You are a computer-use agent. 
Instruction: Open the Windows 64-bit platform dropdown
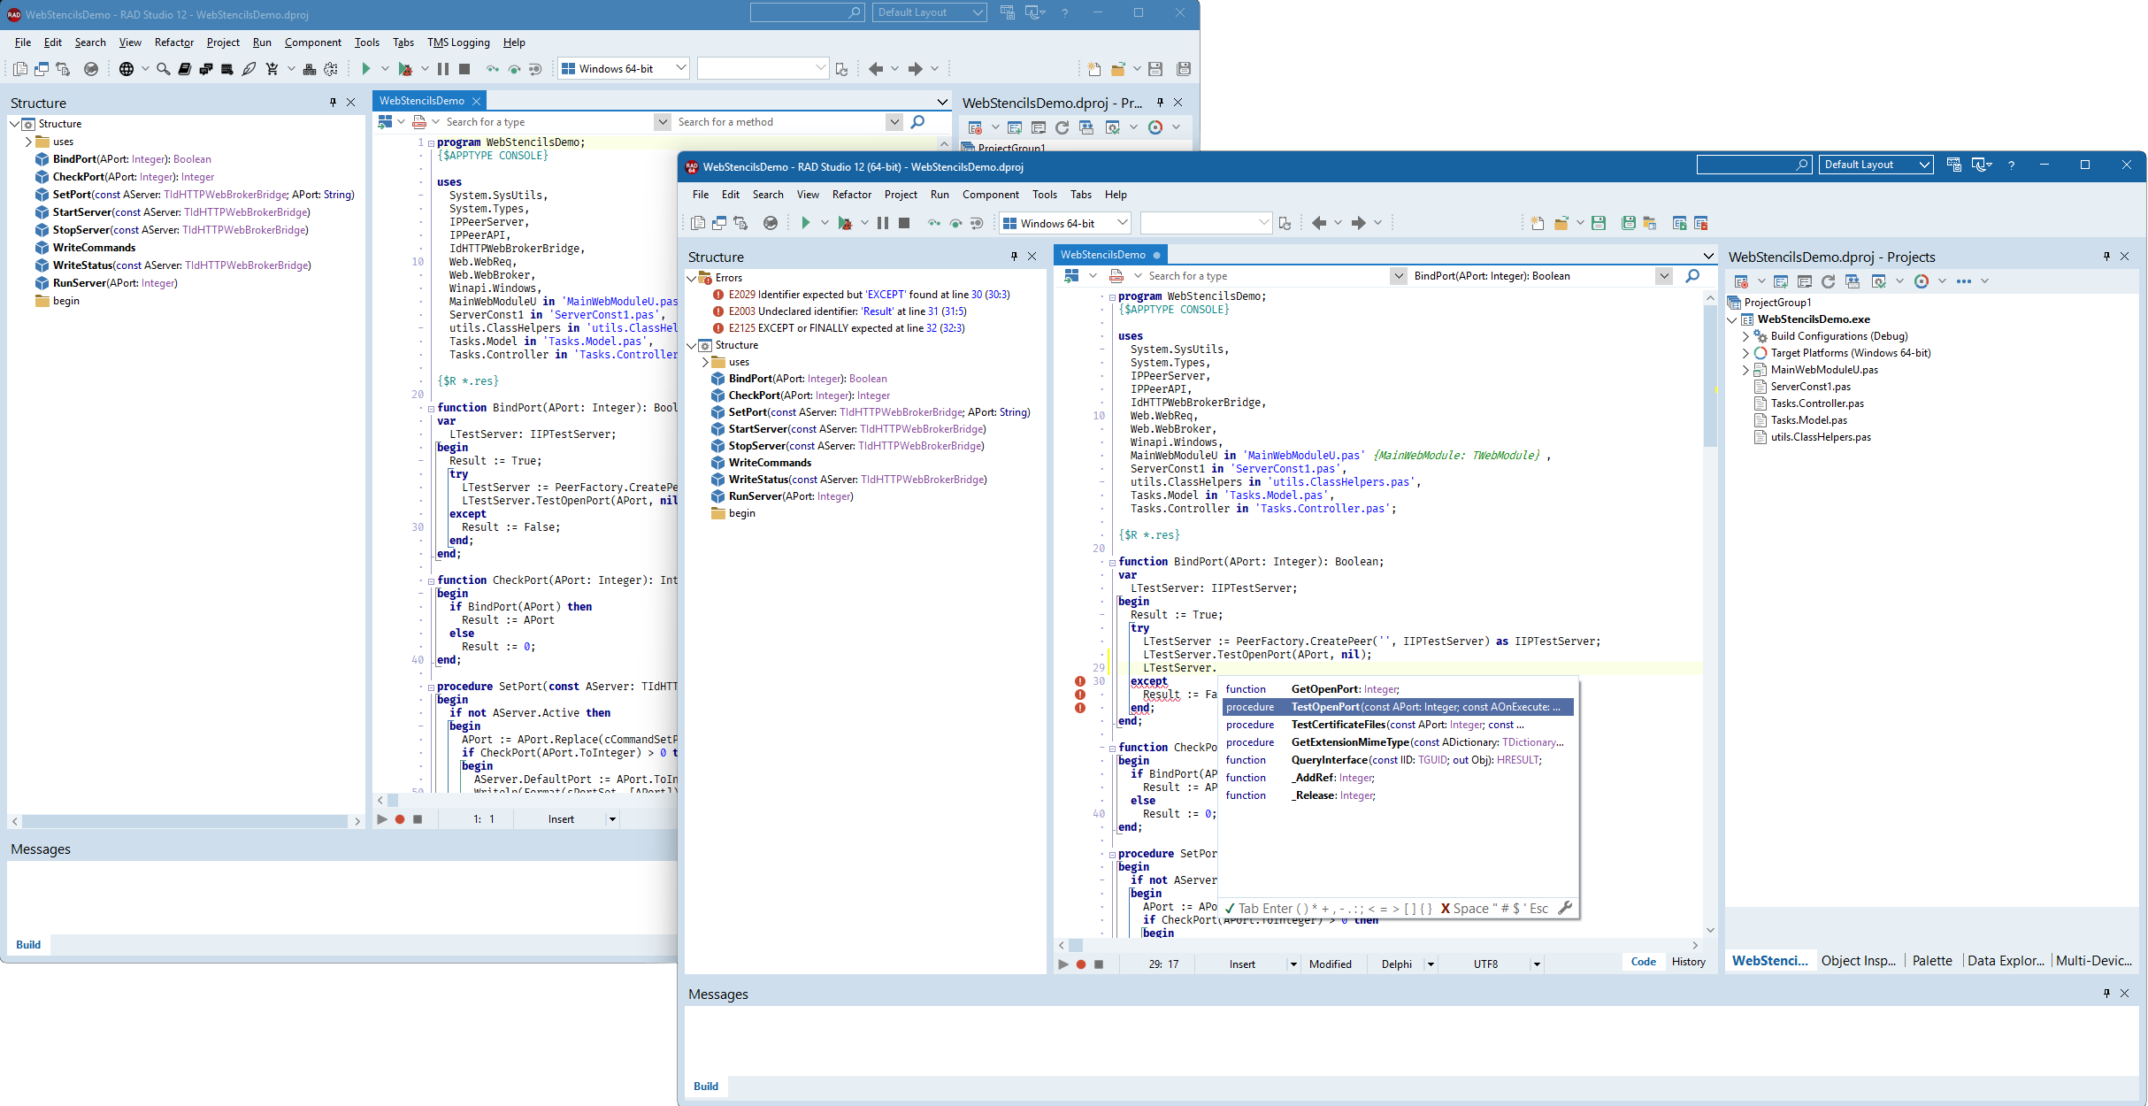[1120, 222]
